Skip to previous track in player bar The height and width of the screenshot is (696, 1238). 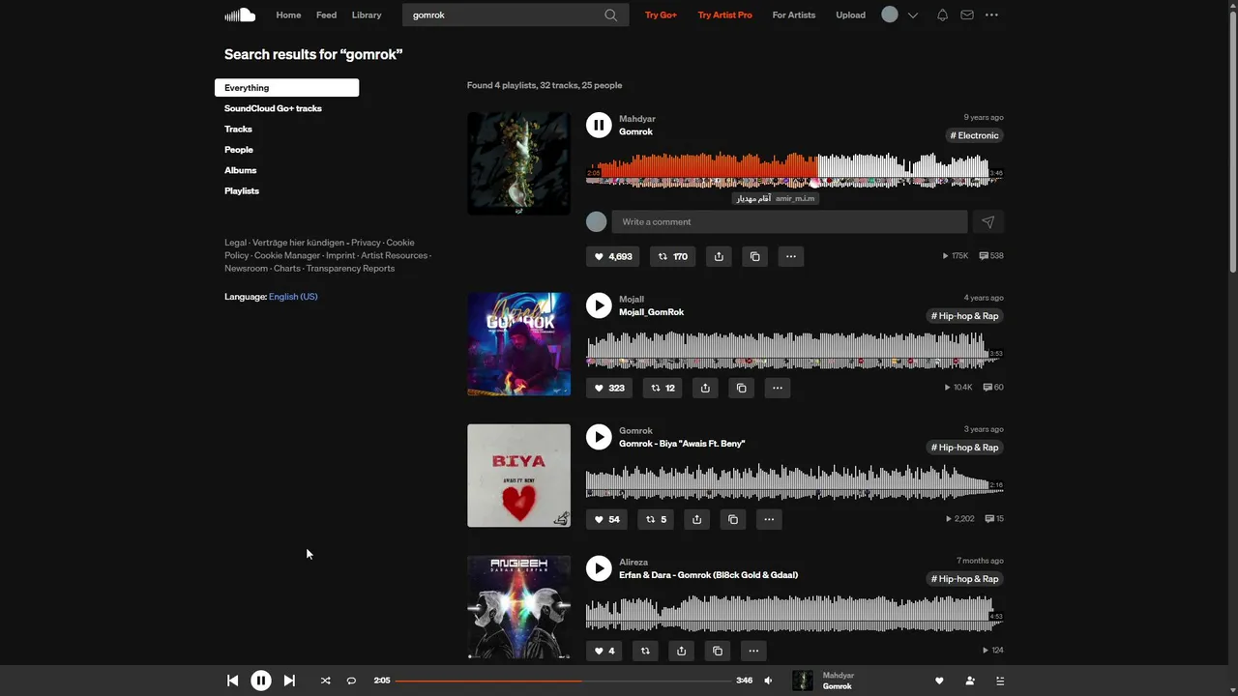point(232,681)
